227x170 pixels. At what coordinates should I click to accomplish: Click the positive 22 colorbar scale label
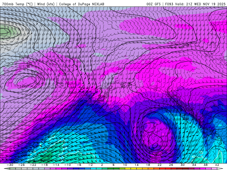pyautogui.click(x=159, y=165)
